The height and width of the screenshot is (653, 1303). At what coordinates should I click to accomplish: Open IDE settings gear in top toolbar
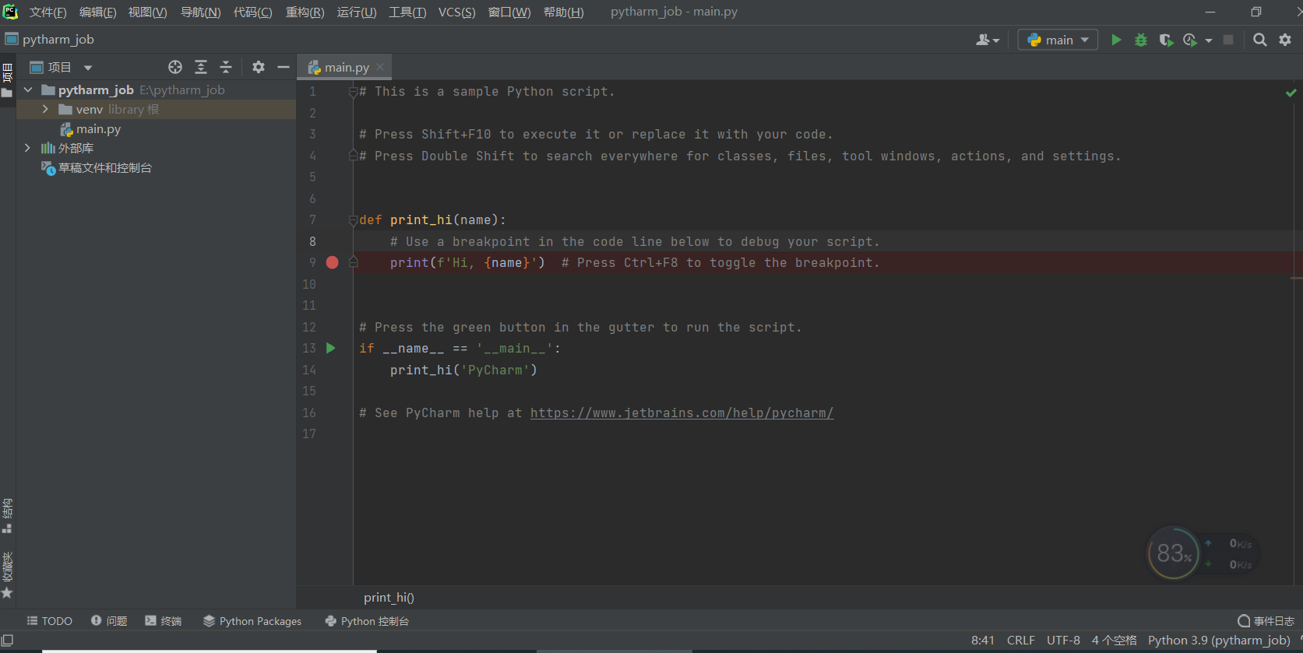coord(1285,40)
